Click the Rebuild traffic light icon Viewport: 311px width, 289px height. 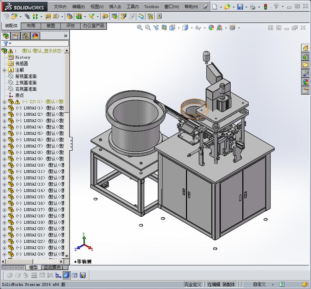266,6
